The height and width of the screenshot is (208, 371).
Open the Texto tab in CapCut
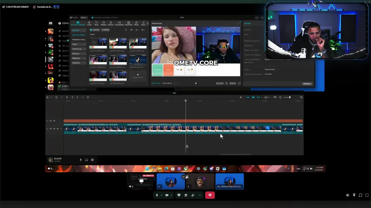[97, 23]
